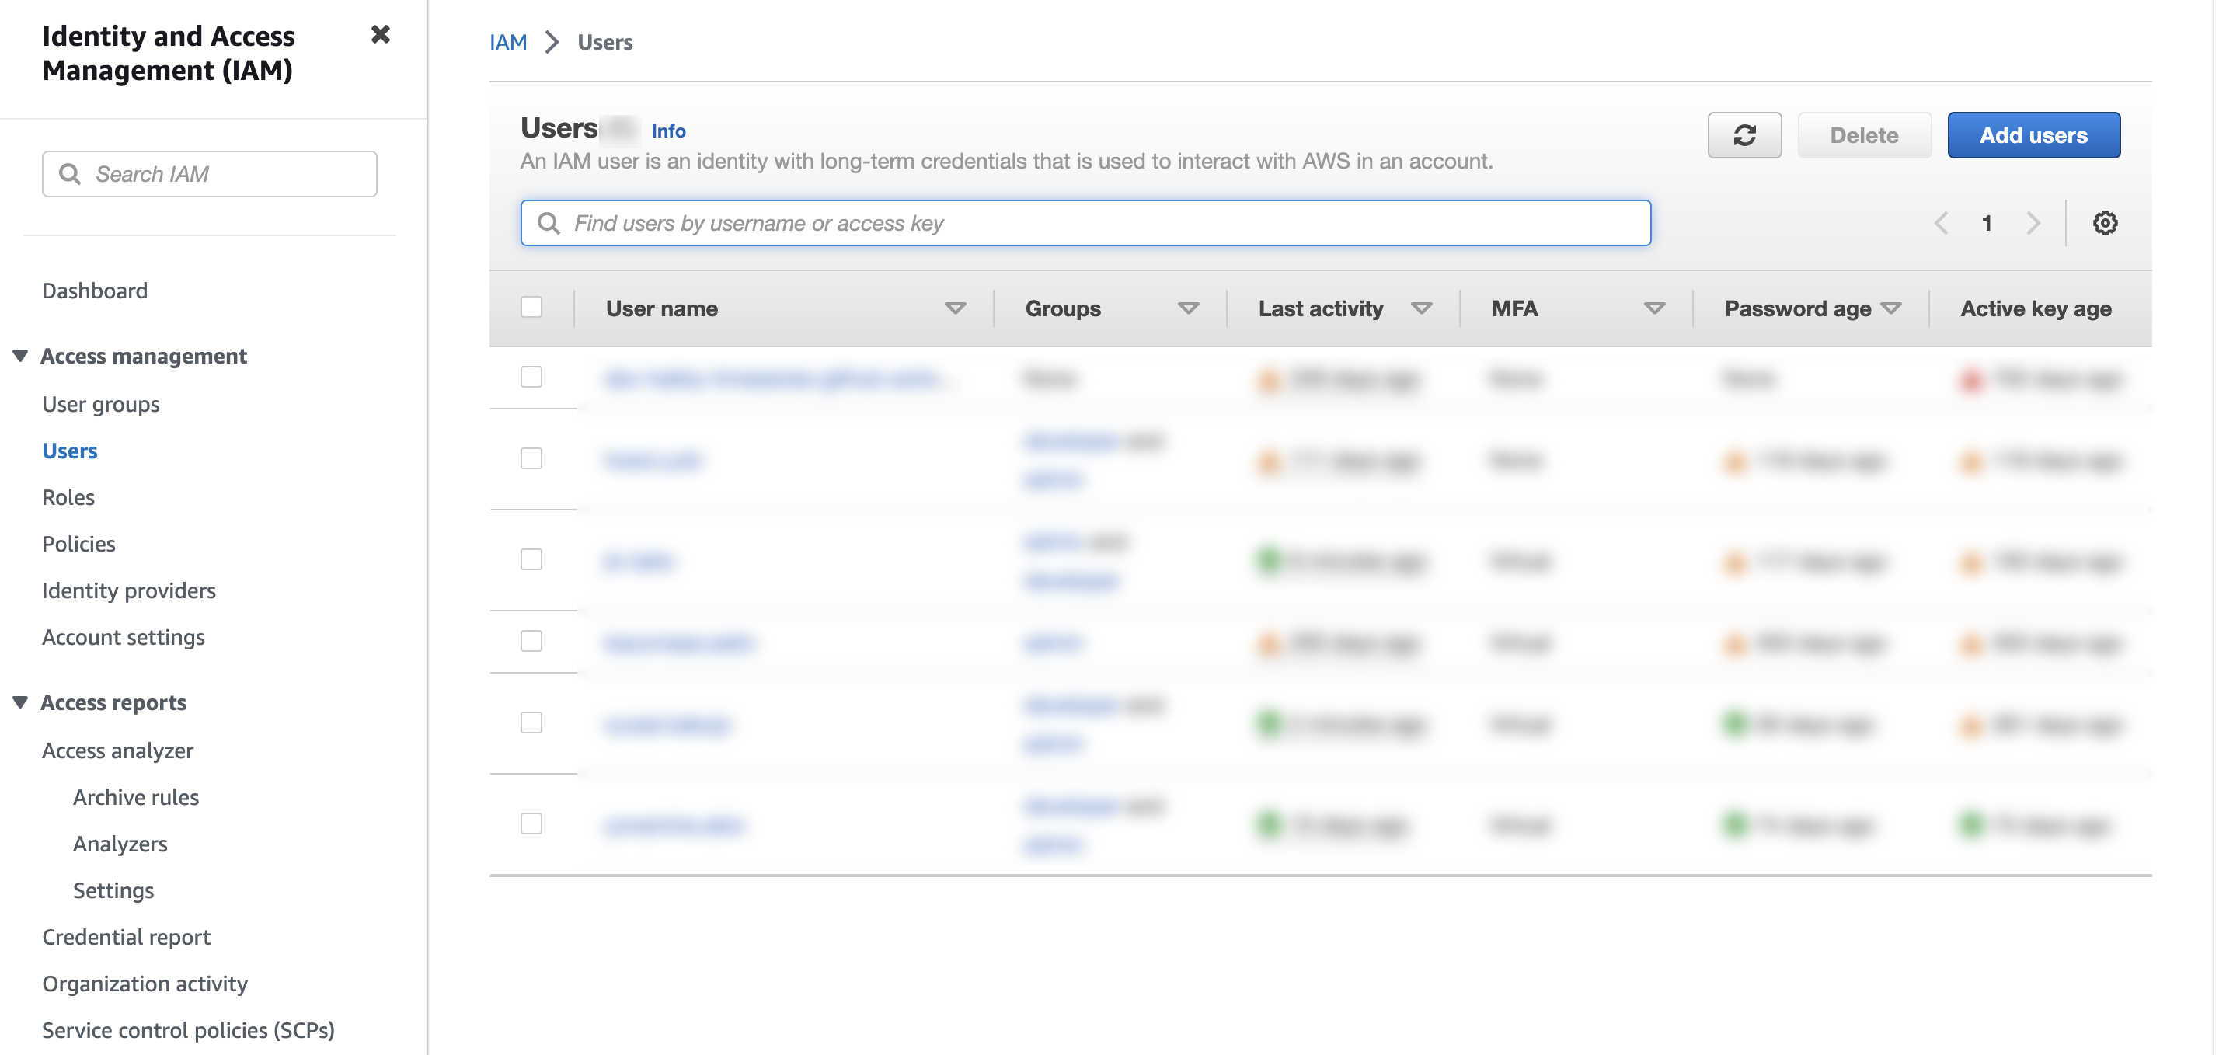Open Roles in the sidebar

68,498
